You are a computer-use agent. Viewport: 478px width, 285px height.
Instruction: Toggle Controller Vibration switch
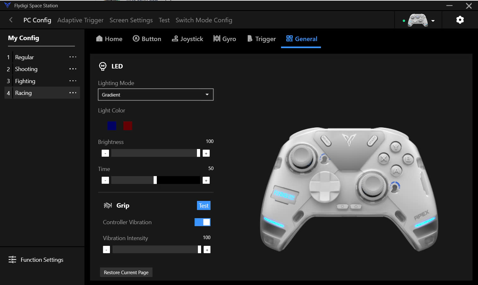point(202,222)
